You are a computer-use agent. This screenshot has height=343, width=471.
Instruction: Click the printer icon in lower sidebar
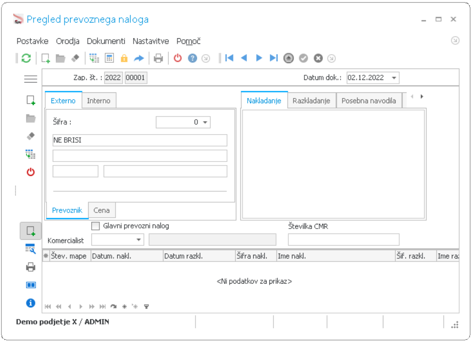30,267
